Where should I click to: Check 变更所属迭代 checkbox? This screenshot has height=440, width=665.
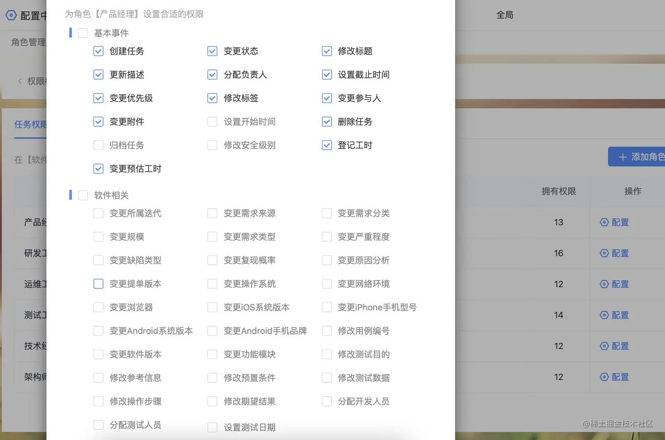[99, 213]
